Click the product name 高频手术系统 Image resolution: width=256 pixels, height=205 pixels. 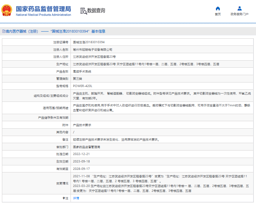click(82, 71)
